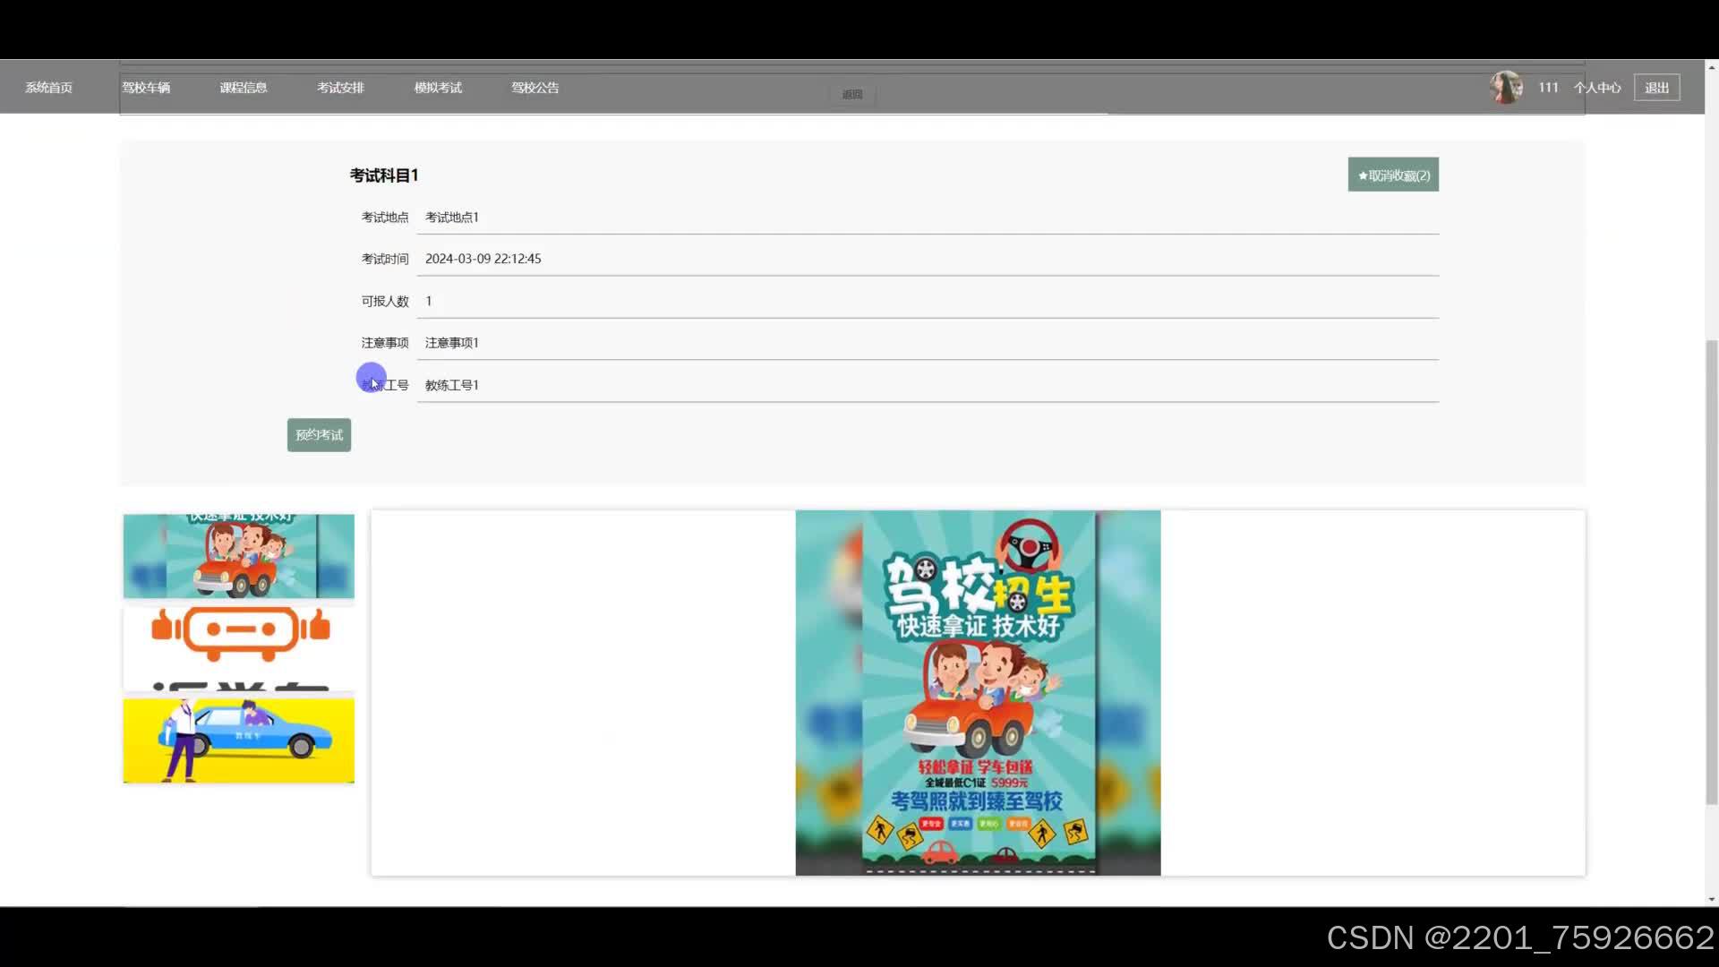Select the blue car yellow thumbnail
Viewport: 1719px width, 967px height.
[238, 740]
